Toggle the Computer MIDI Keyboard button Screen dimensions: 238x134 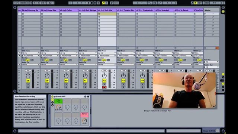click(x=195, y=3)
